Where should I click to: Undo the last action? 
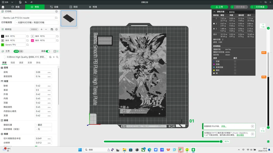tap(26, 2)
